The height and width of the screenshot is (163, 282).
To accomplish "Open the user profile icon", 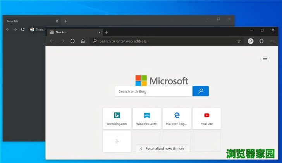I will [251, 41].
